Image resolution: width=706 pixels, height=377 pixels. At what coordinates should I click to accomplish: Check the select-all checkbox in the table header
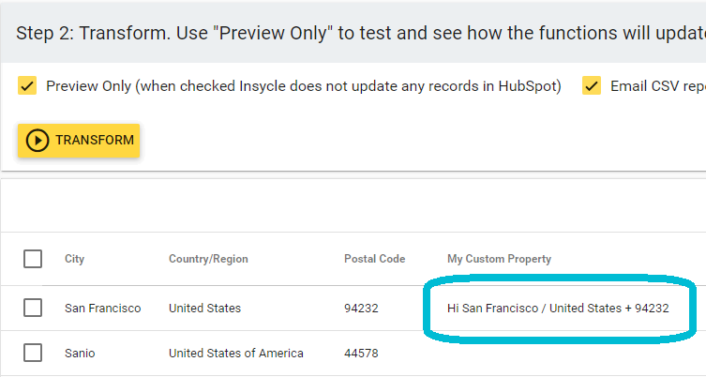coord(33,259)
